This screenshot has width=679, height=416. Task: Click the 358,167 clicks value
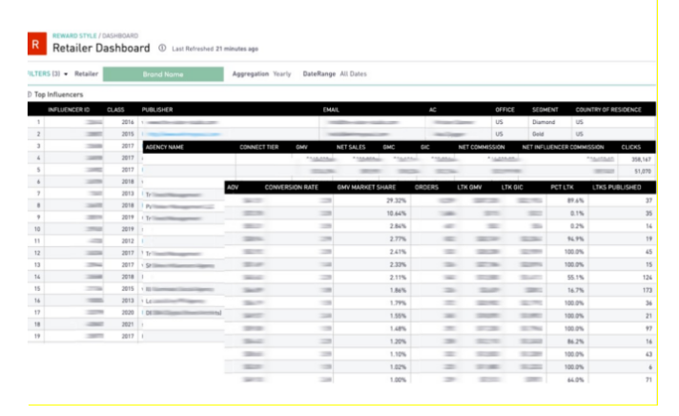click(641, 159)
